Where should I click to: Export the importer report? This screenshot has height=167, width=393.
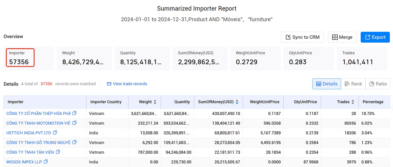(x=375, y=37)
